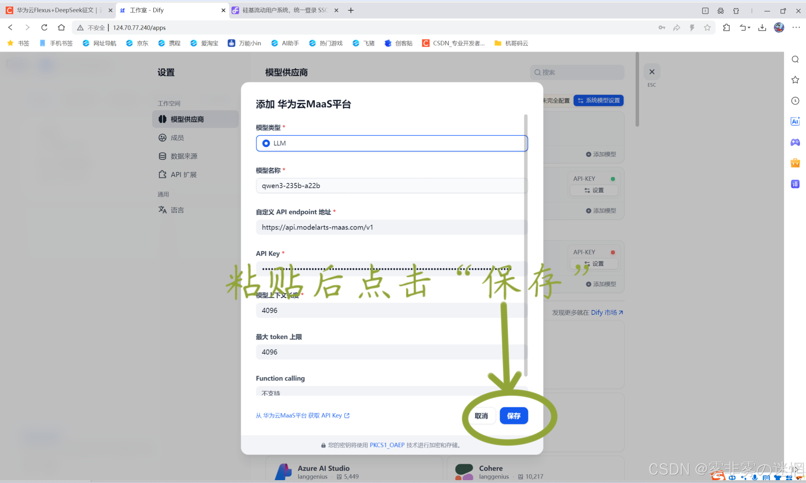
Task: Click the dialog form scrollbar
Action: (x=526, y=245)
